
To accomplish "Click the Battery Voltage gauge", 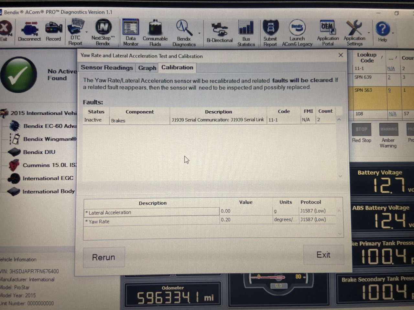I will (383, 182).
